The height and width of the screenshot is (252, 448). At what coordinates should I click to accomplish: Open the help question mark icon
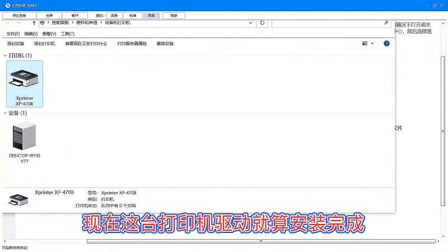point(386,43)
